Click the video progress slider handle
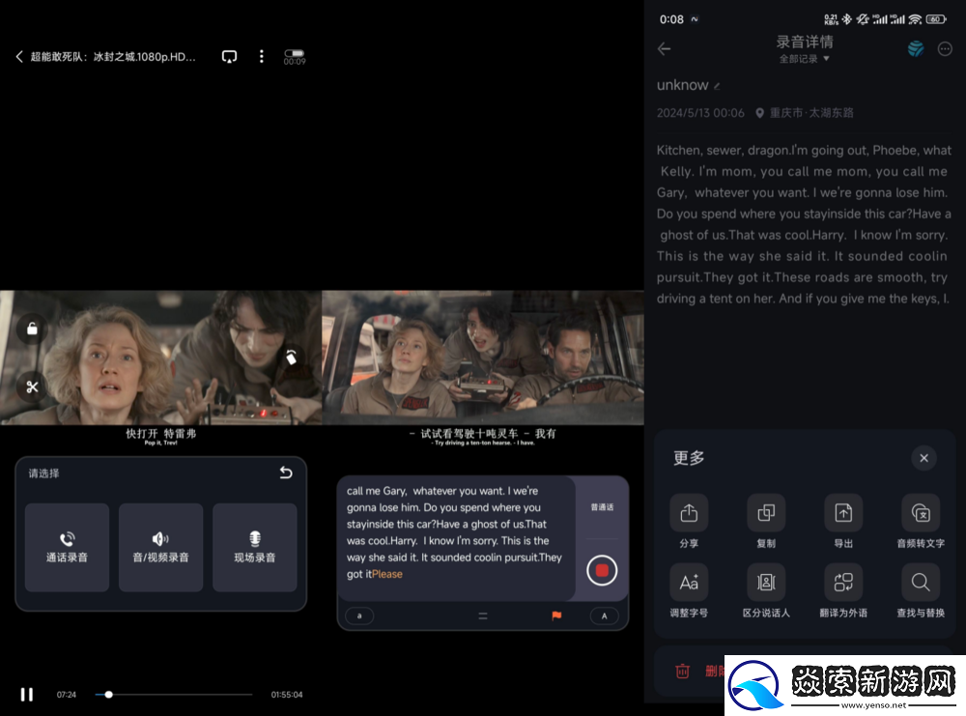966x716 pixels. [108, 694]
